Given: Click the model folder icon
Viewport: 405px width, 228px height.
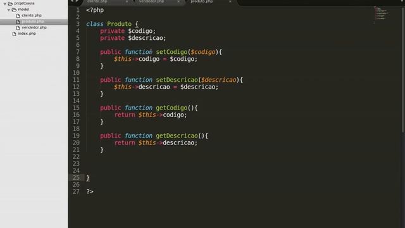Looking at the screenshot, I should point(14,9).
